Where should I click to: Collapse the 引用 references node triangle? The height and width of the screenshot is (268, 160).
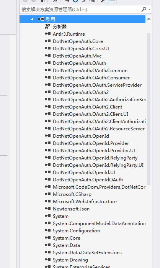(32, 19)
